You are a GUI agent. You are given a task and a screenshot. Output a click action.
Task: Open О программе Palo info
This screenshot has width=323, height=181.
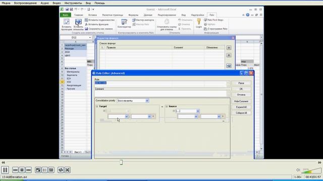(216, 29)
